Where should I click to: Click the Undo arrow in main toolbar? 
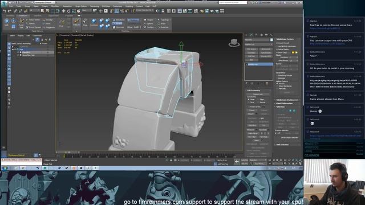coord(5,11)
